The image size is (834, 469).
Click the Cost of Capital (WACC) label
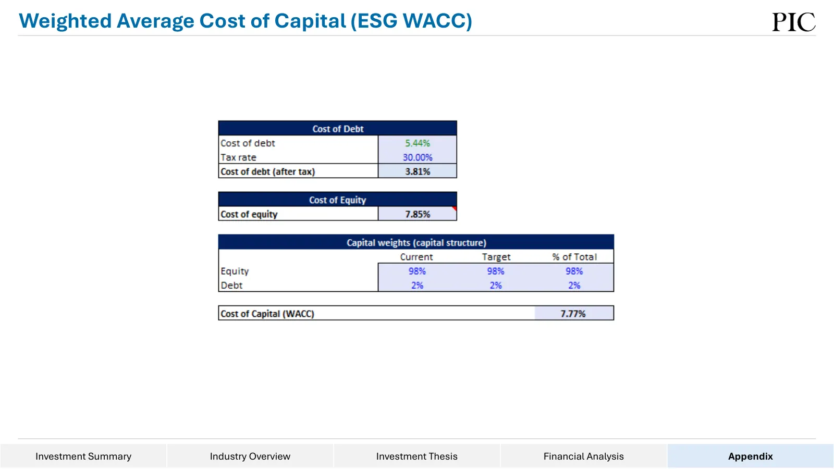(x=267, y=314)
